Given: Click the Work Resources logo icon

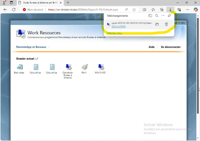Looking at the screenshot, I should (x=21, y=34).
